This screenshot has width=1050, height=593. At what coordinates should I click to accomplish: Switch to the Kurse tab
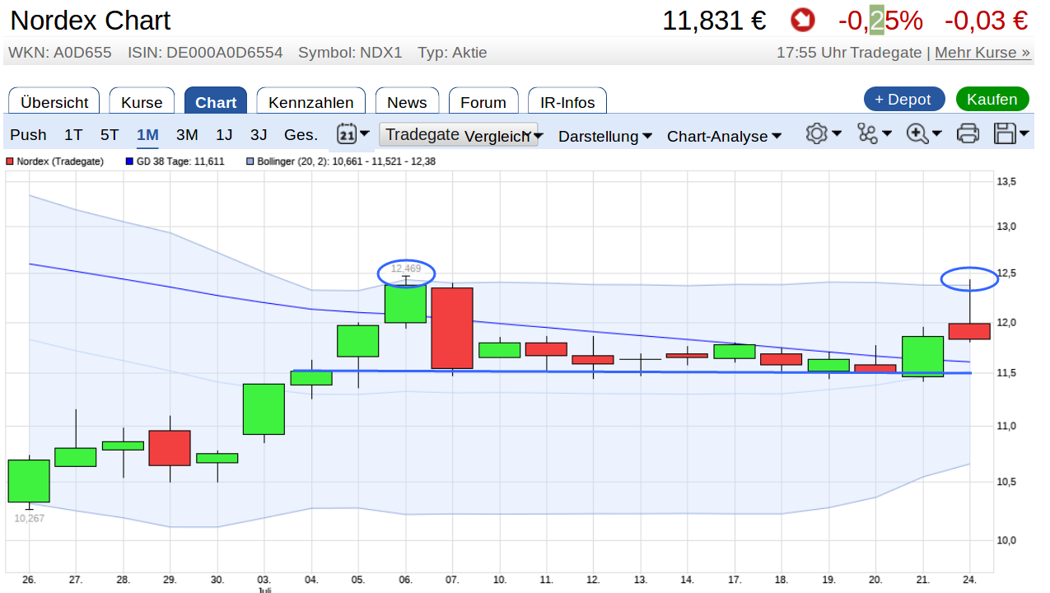[142, 100]
